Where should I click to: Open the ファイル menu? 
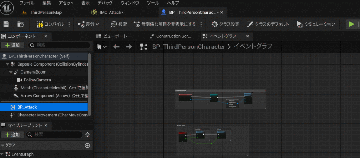[27, 3]
